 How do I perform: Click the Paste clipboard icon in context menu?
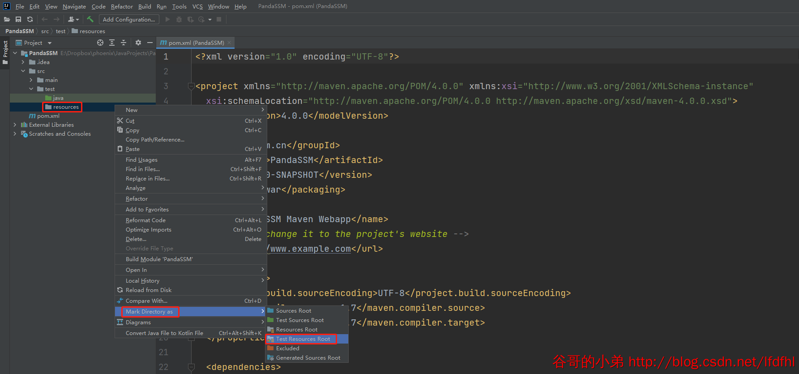[120, 149]
